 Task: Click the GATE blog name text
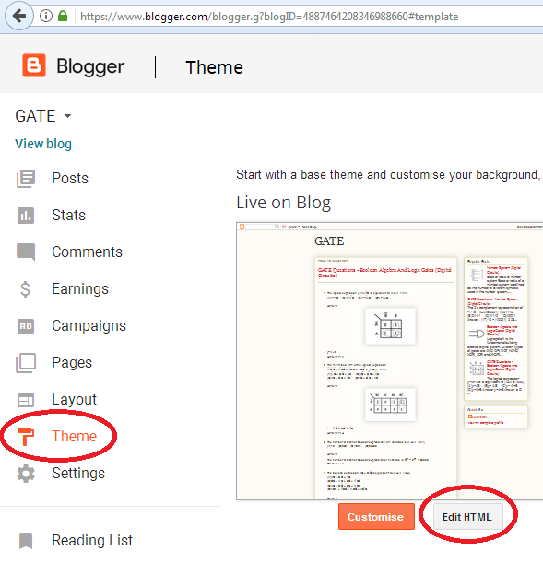35,116
